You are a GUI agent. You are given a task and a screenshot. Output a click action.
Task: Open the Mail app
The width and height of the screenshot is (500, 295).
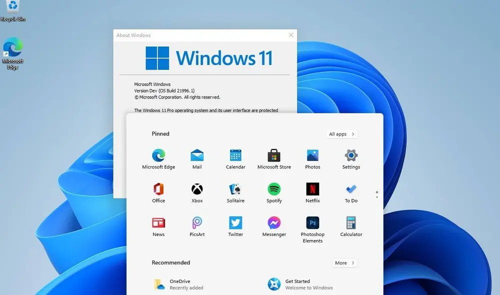197,156
